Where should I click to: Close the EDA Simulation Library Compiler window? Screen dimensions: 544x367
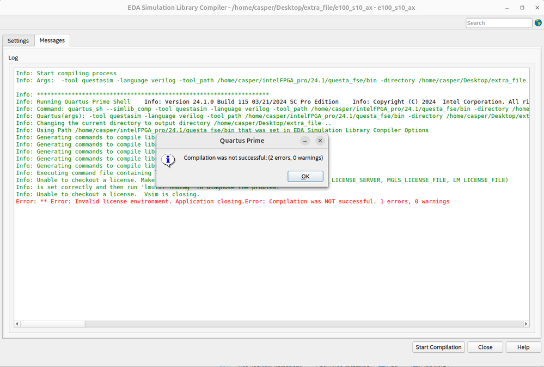pyautogui.click(x=537, y=8)
